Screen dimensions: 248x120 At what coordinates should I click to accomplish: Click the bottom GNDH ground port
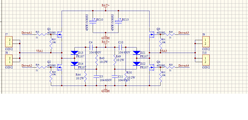[105, 91]
